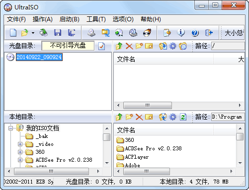The height and width of the screenshot is (190, 249).
Task: Click the local pane Refresh icon
Action: coord(183,117)
